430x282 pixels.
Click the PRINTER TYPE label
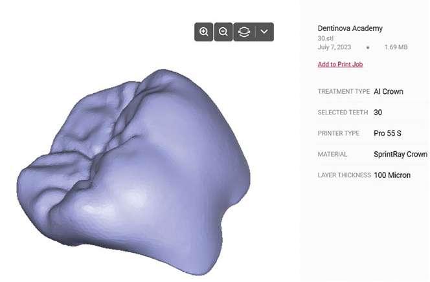click(x=339, y=133)
